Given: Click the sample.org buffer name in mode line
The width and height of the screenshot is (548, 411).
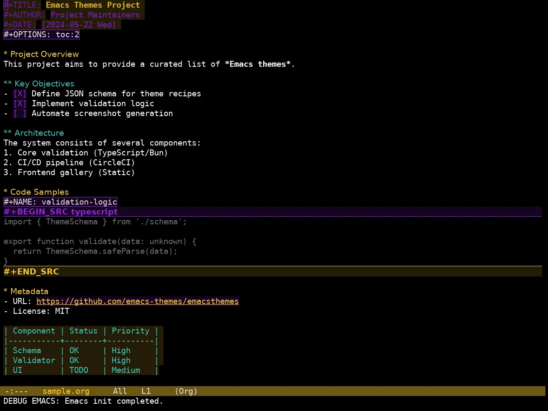Looking at the screenshot, I should click(x=66, y=391).
